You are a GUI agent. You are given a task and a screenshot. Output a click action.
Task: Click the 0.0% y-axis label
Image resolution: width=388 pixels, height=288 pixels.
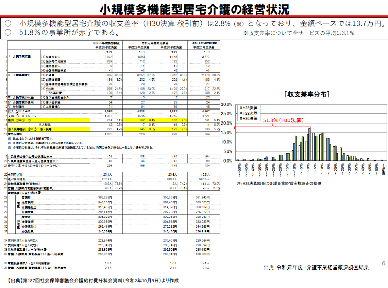227,161
